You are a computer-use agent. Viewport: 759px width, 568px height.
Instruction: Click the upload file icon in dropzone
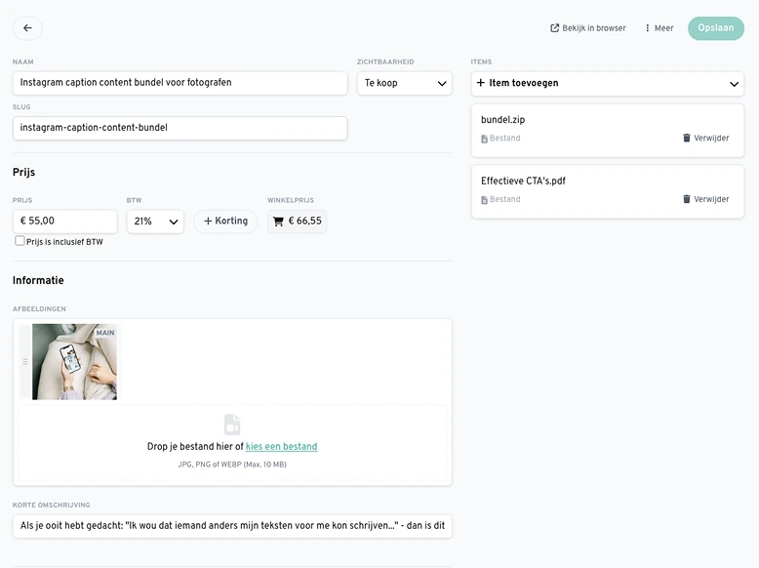[x=232, y=425]
